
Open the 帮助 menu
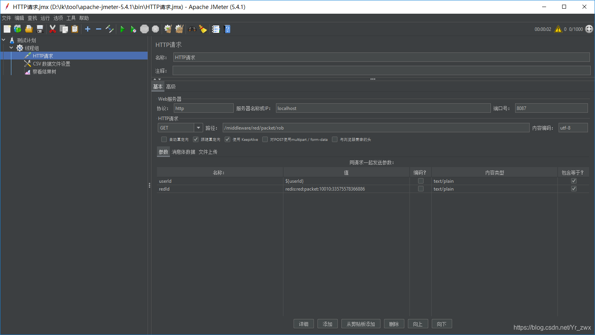point(84,18)
